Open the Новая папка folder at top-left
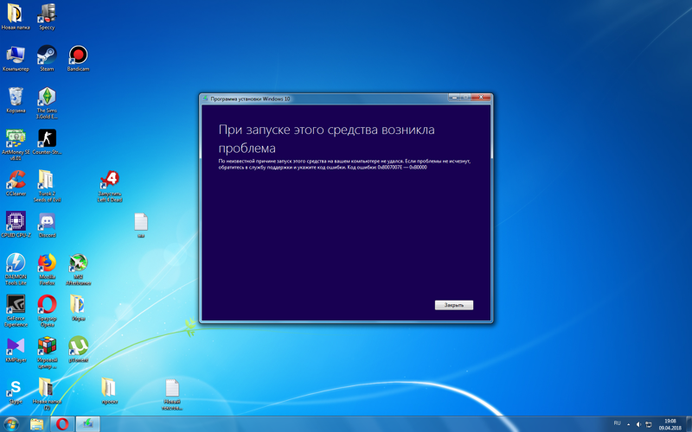This screenshot has height=432, width=692. [x=16, y=16]
